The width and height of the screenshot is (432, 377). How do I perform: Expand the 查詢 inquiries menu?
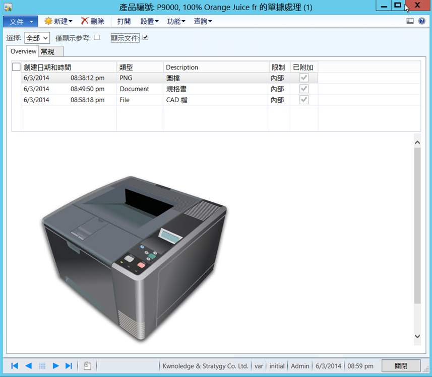[203, 21]
